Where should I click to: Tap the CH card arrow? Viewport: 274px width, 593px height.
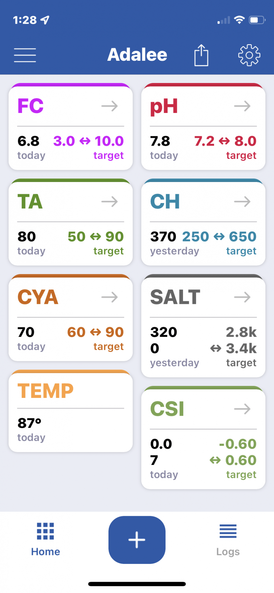[x=242, y=202]
